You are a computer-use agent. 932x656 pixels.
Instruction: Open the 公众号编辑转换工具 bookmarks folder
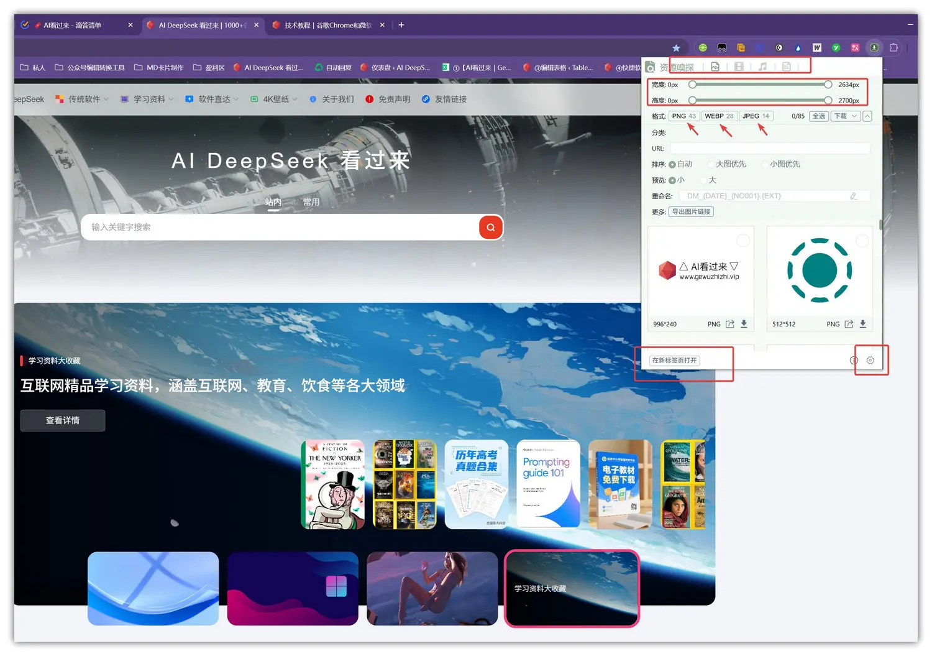click(90, 67)
